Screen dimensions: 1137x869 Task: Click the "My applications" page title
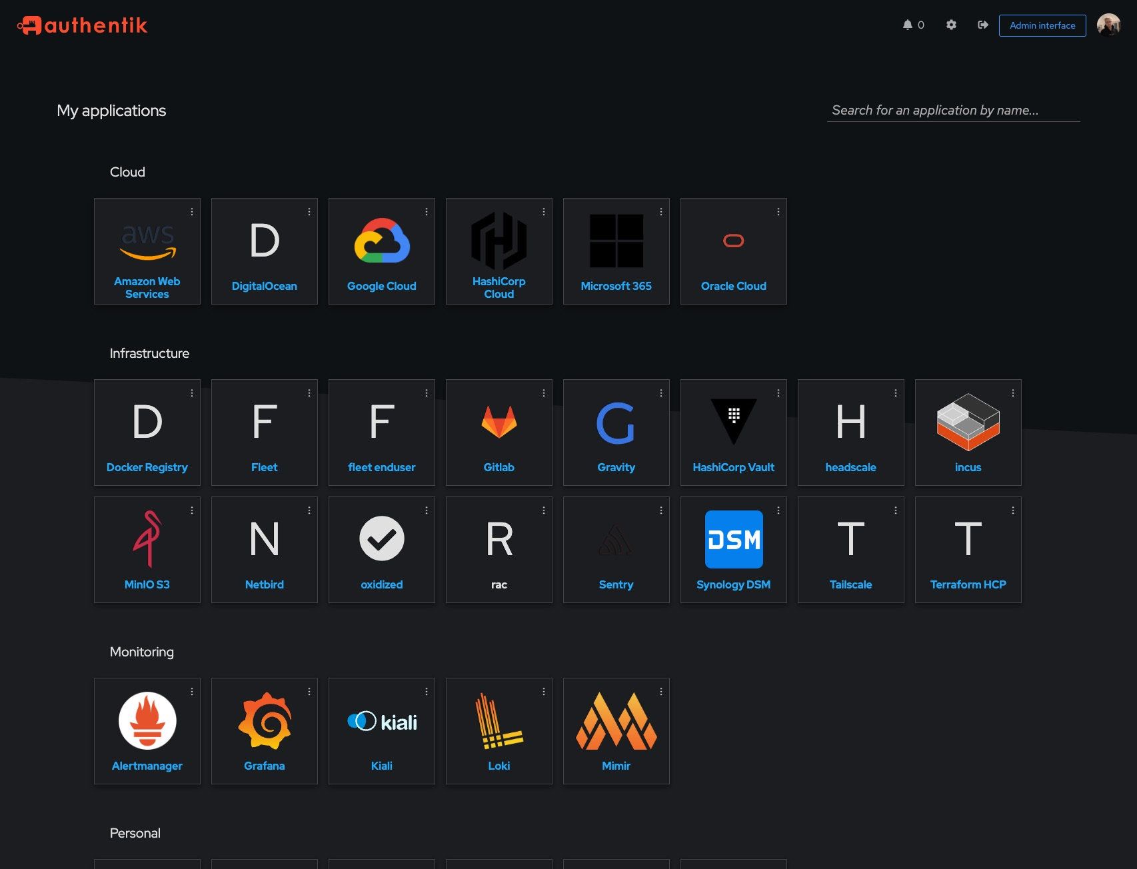point(111,111)
